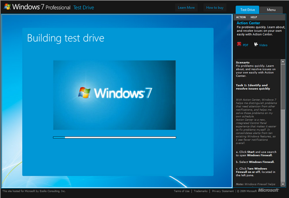Click scroll down arrow in scenario panel

click(283, 184)
